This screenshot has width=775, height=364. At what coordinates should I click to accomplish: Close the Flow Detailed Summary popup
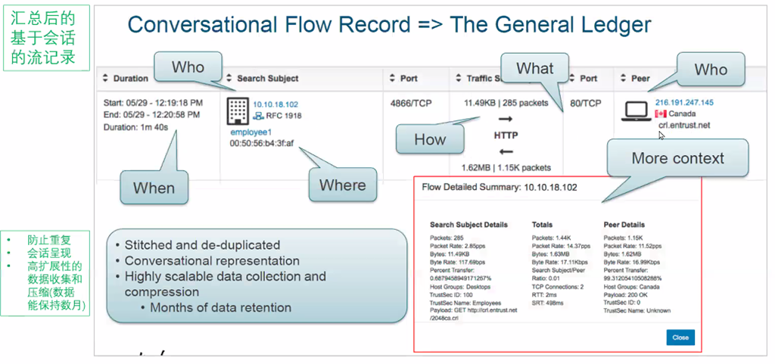click(680, 338)
